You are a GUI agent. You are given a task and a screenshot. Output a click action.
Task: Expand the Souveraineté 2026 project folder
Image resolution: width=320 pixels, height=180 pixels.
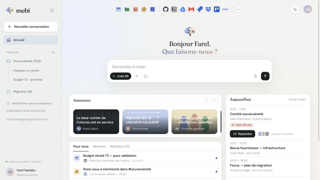click(x=31, y=61)
